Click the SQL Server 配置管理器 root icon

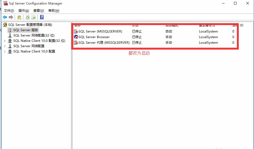5,25
